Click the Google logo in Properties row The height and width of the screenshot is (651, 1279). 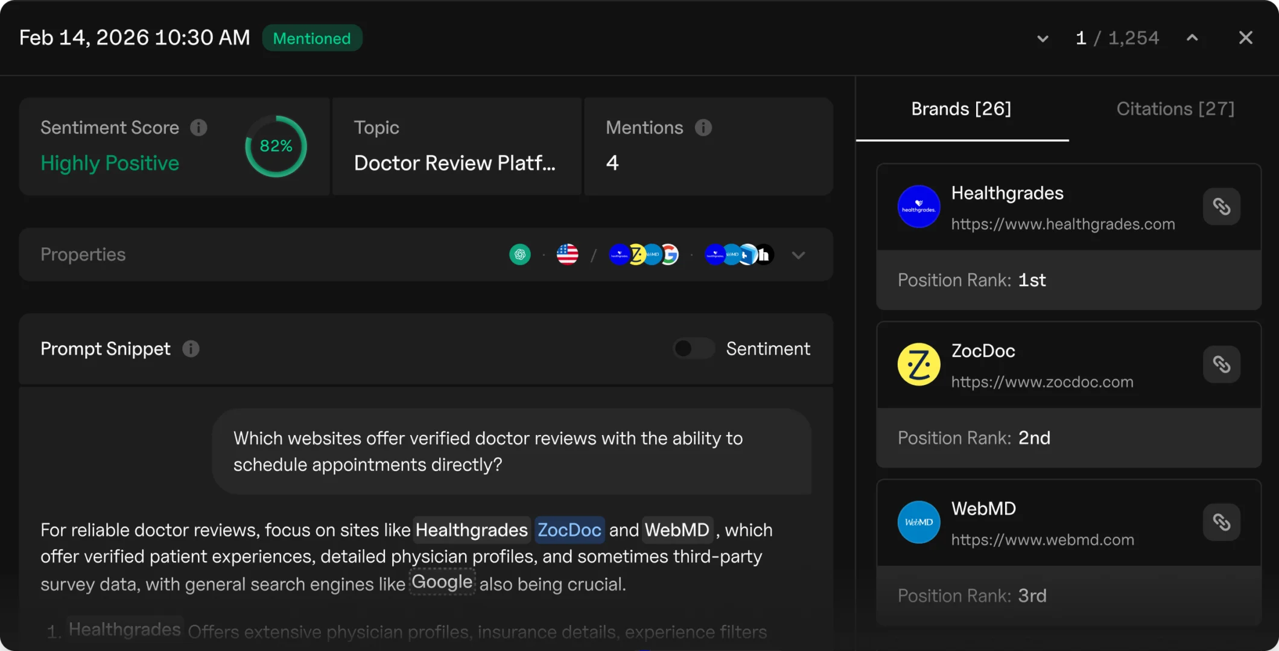670,255
